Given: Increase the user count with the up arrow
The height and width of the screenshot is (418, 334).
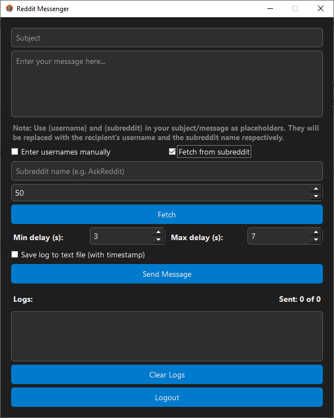Looking at the screenshot, I should point(316,189).
